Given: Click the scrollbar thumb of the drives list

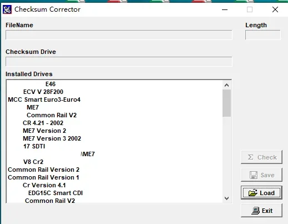Looking at the screenshot, I should point(226,103).
